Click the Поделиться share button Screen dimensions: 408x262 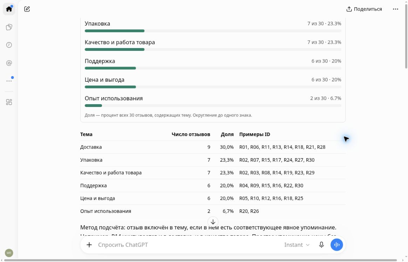(364, 9)
